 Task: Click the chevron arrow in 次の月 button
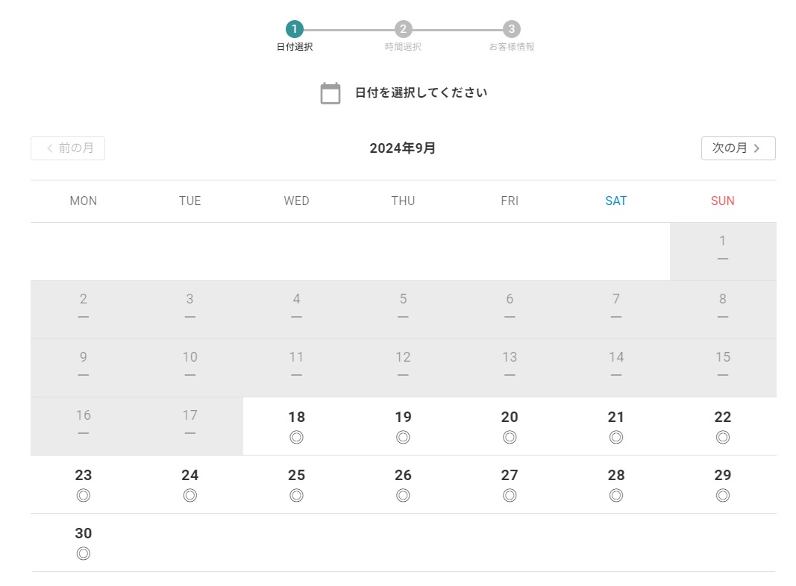coord(756,148)
